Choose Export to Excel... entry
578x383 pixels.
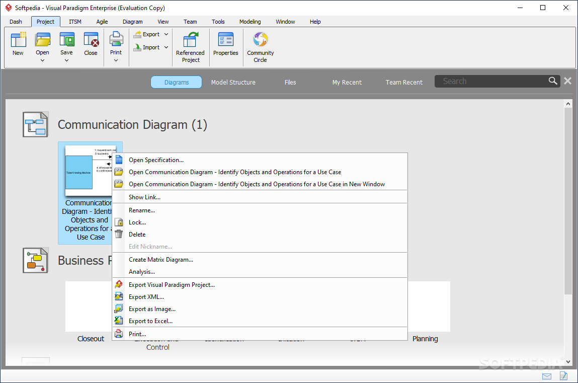point(260,321)
